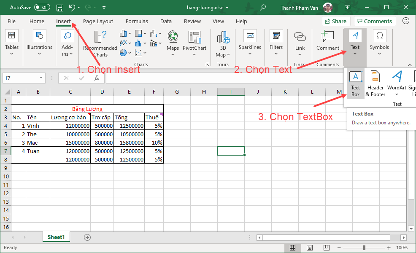
Task: Click the Share button
Action: point(336,21)
